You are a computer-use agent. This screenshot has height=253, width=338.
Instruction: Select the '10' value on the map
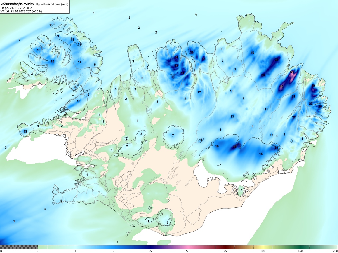click(232, 91)
